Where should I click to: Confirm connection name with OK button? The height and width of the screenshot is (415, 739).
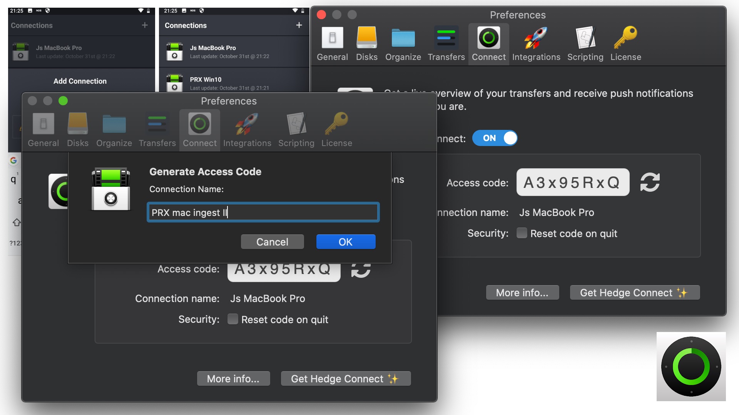coord(346,242)
